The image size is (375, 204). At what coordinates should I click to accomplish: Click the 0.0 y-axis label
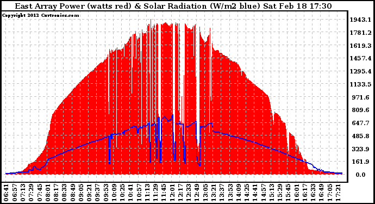point(361,175)
